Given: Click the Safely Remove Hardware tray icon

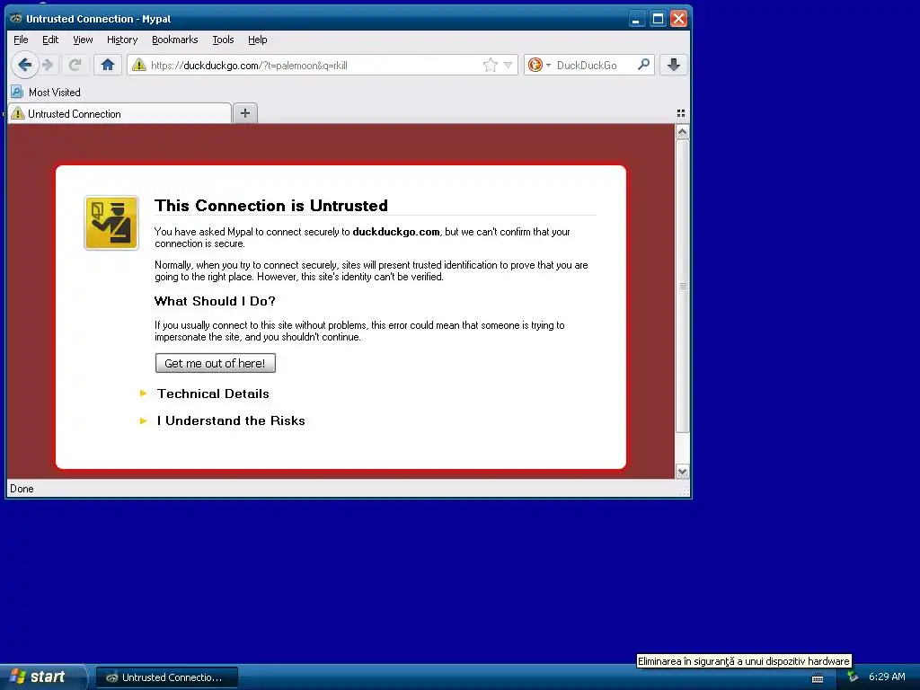Looking at the screenshot, I should (x=853, y=677).
